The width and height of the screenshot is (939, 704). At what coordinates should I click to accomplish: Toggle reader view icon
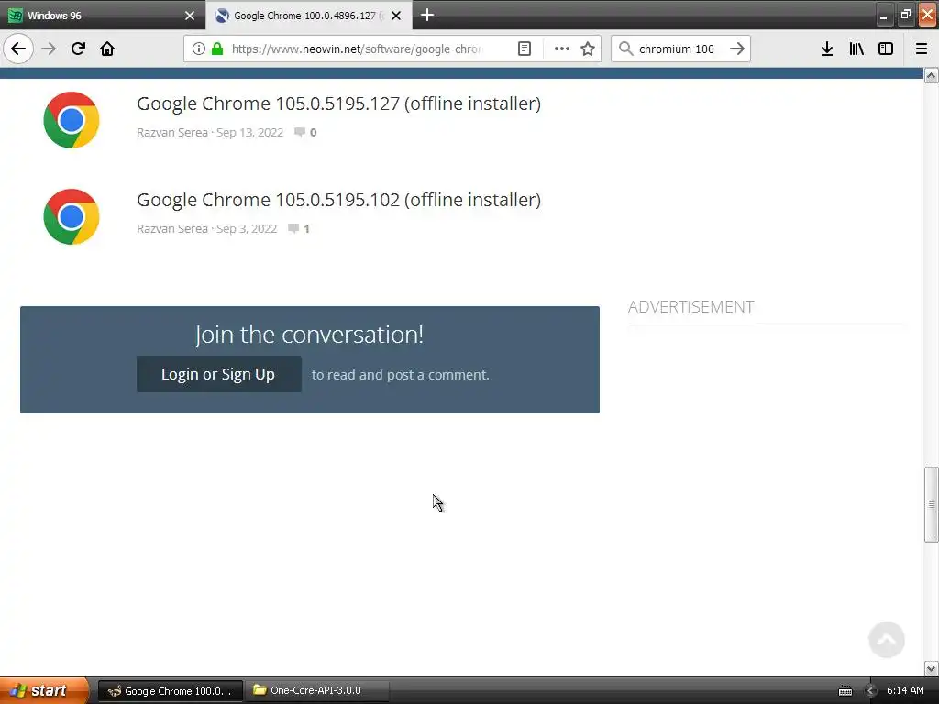click(524, 49)
